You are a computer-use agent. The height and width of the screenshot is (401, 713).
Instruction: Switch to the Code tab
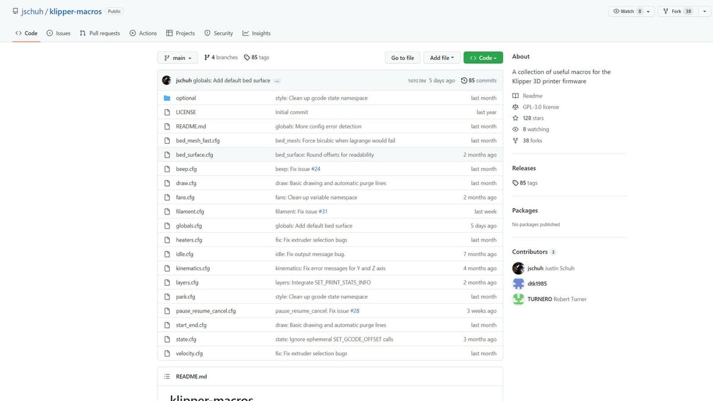tap(27, 33)
